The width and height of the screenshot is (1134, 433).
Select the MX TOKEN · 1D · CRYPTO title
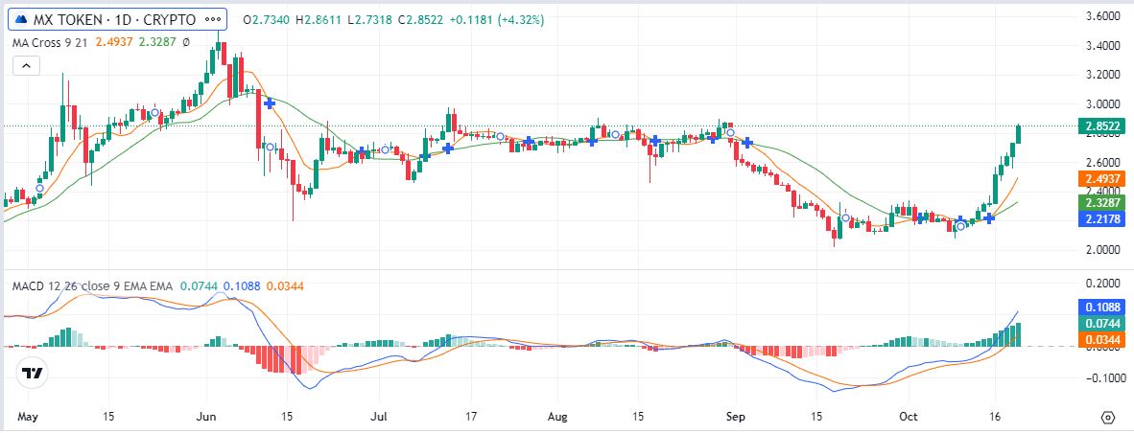pyautogui.click(x=113, y=19)
